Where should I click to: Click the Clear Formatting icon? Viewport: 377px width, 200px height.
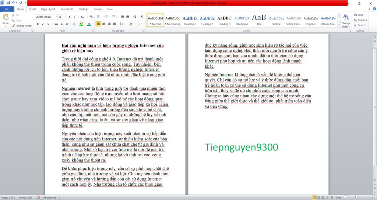point(91,17)
